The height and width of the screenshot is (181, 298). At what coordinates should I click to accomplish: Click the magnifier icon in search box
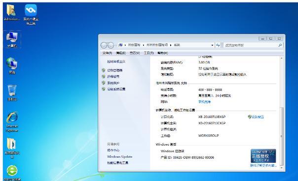pyautogui.click(x=280, y=45)
